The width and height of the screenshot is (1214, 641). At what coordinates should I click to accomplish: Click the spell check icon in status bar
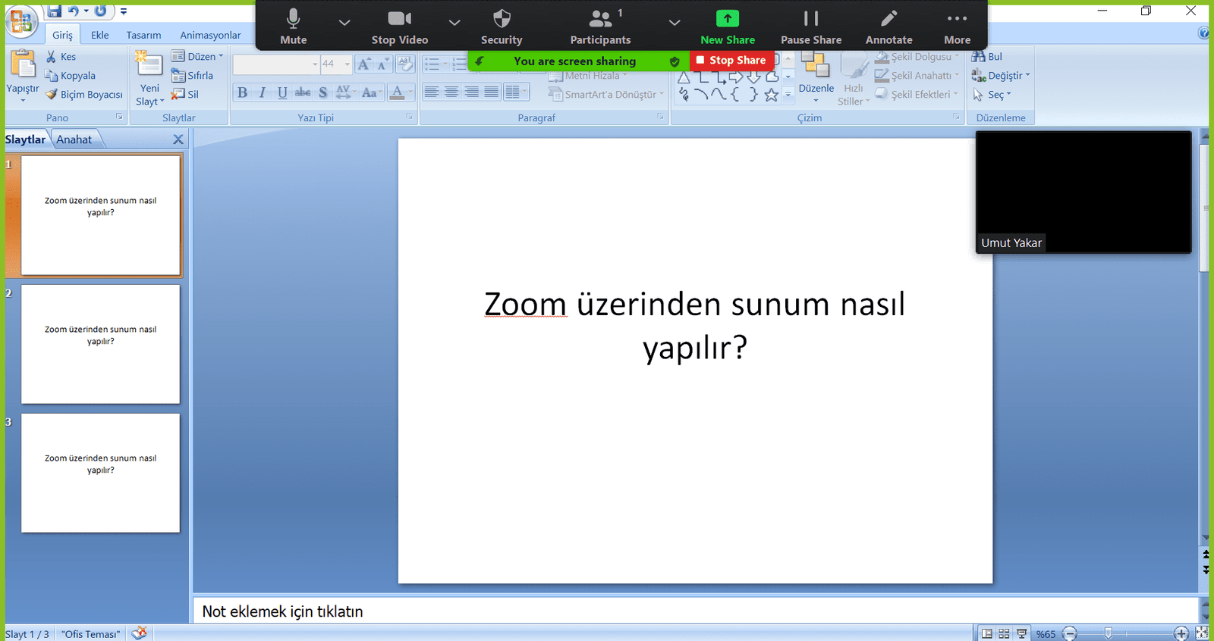[139, 633]
